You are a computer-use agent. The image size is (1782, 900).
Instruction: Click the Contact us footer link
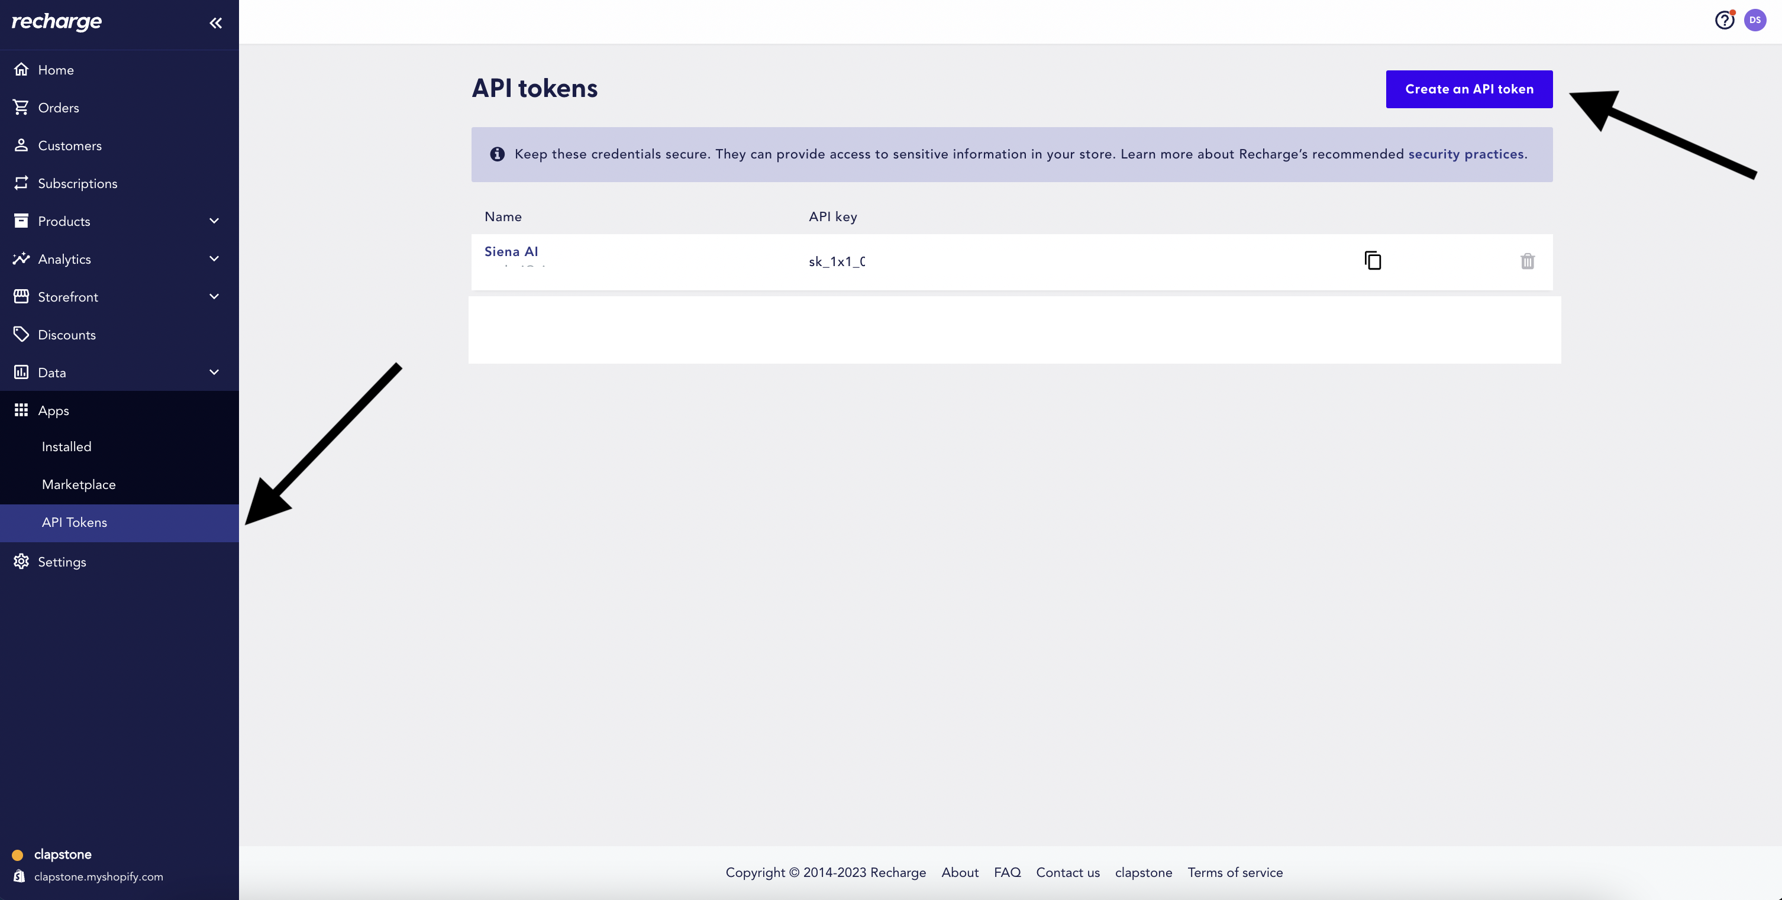(x=1067, y=872)
